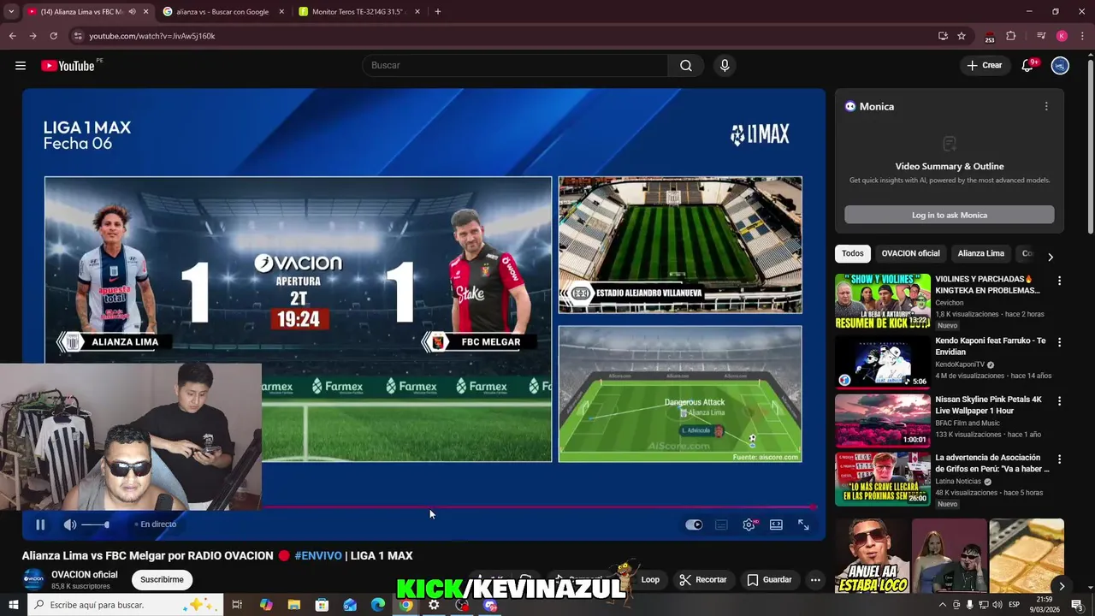This screenshot has width=1095, height=616.
Task: Show more filter chips with right arrow
Action: (1051, 257)
